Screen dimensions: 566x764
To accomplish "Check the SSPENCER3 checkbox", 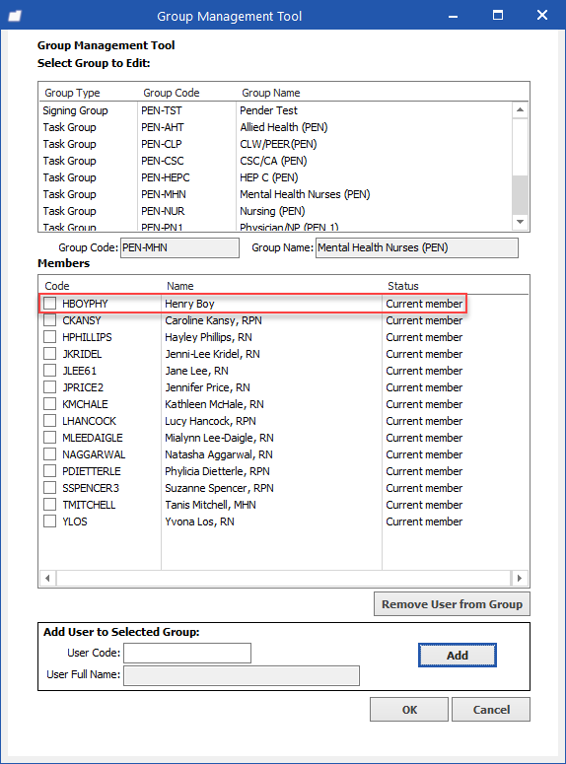I will coord(49,488).
